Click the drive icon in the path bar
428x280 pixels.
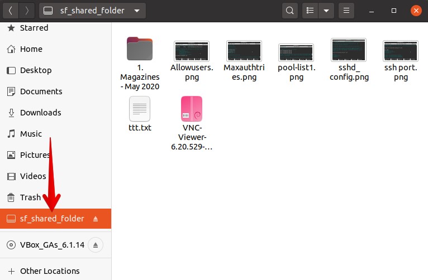pos(48,11)
